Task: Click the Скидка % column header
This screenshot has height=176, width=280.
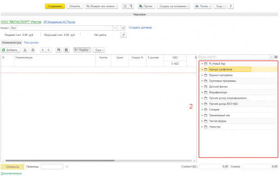Action: click(x=138, y=61)
